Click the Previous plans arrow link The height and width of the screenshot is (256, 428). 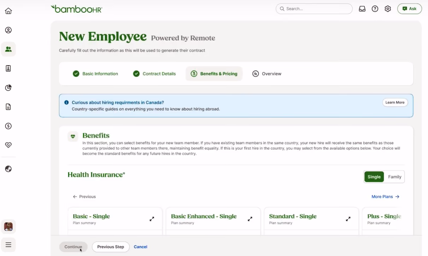tap(84, 197)
